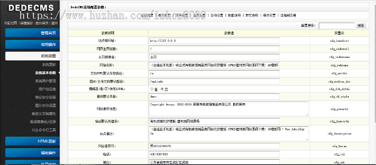Select the 否 radio for editor XHTML
Viewport: 376px width, 165px height.
[163, 89]
